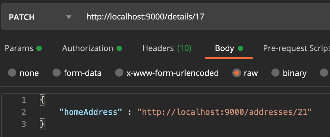Click line number 1 in the editor

[24, 100]
